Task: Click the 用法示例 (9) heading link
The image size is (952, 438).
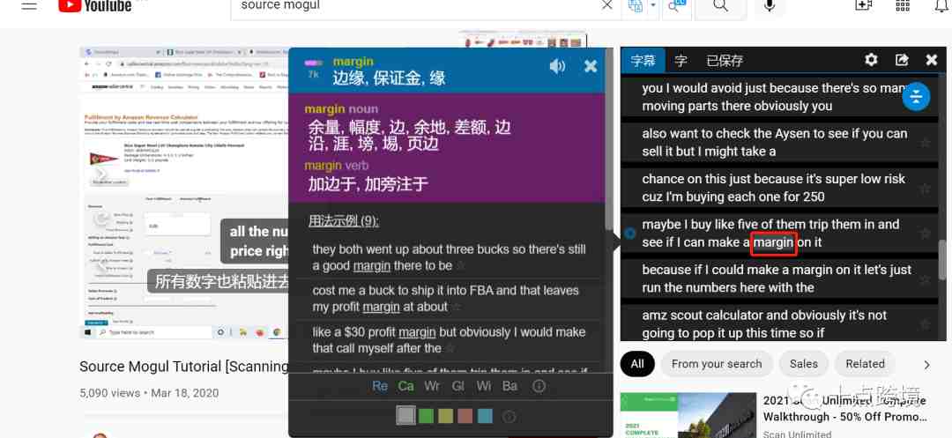Action: coord(343,221)
